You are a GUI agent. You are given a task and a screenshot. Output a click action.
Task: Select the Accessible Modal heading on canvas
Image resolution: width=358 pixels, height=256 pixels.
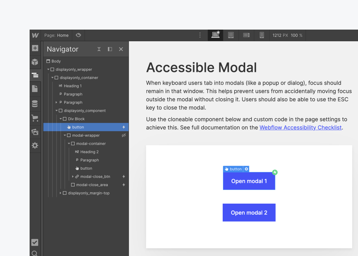click(x=201, y=67)
